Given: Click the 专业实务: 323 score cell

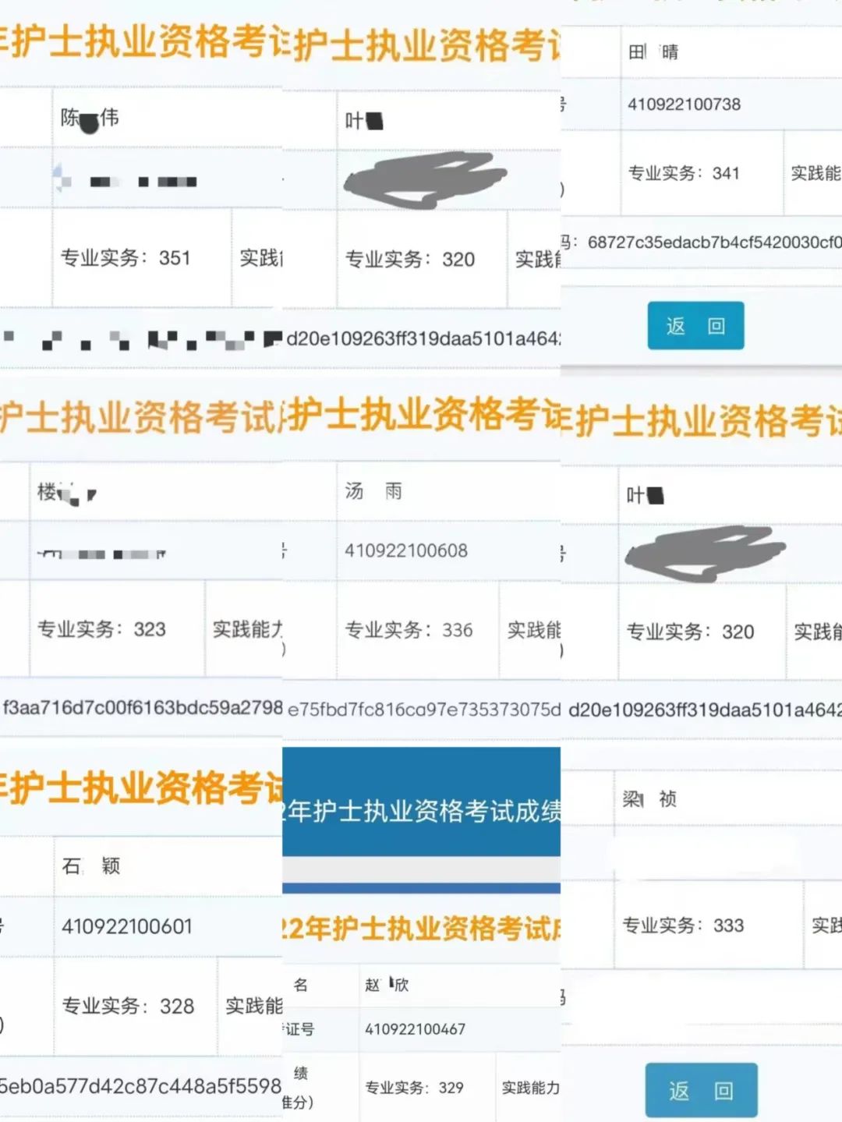Looking at the screenshot, I should pyautogui.click(x=101, y=629).
